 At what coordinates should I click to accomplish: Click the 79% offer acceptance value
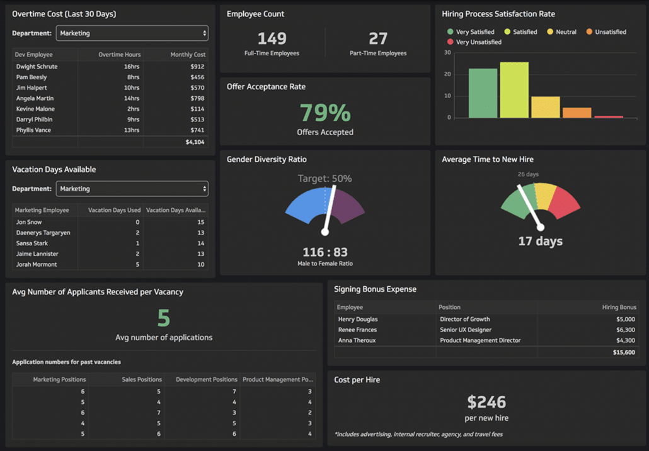324,113
